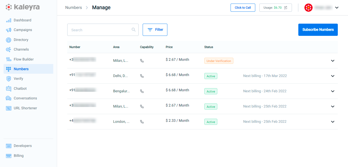348x167 pixels.
Task: Click Next billing - 17th Mar 2022
Action: click(x=265, y=76)
